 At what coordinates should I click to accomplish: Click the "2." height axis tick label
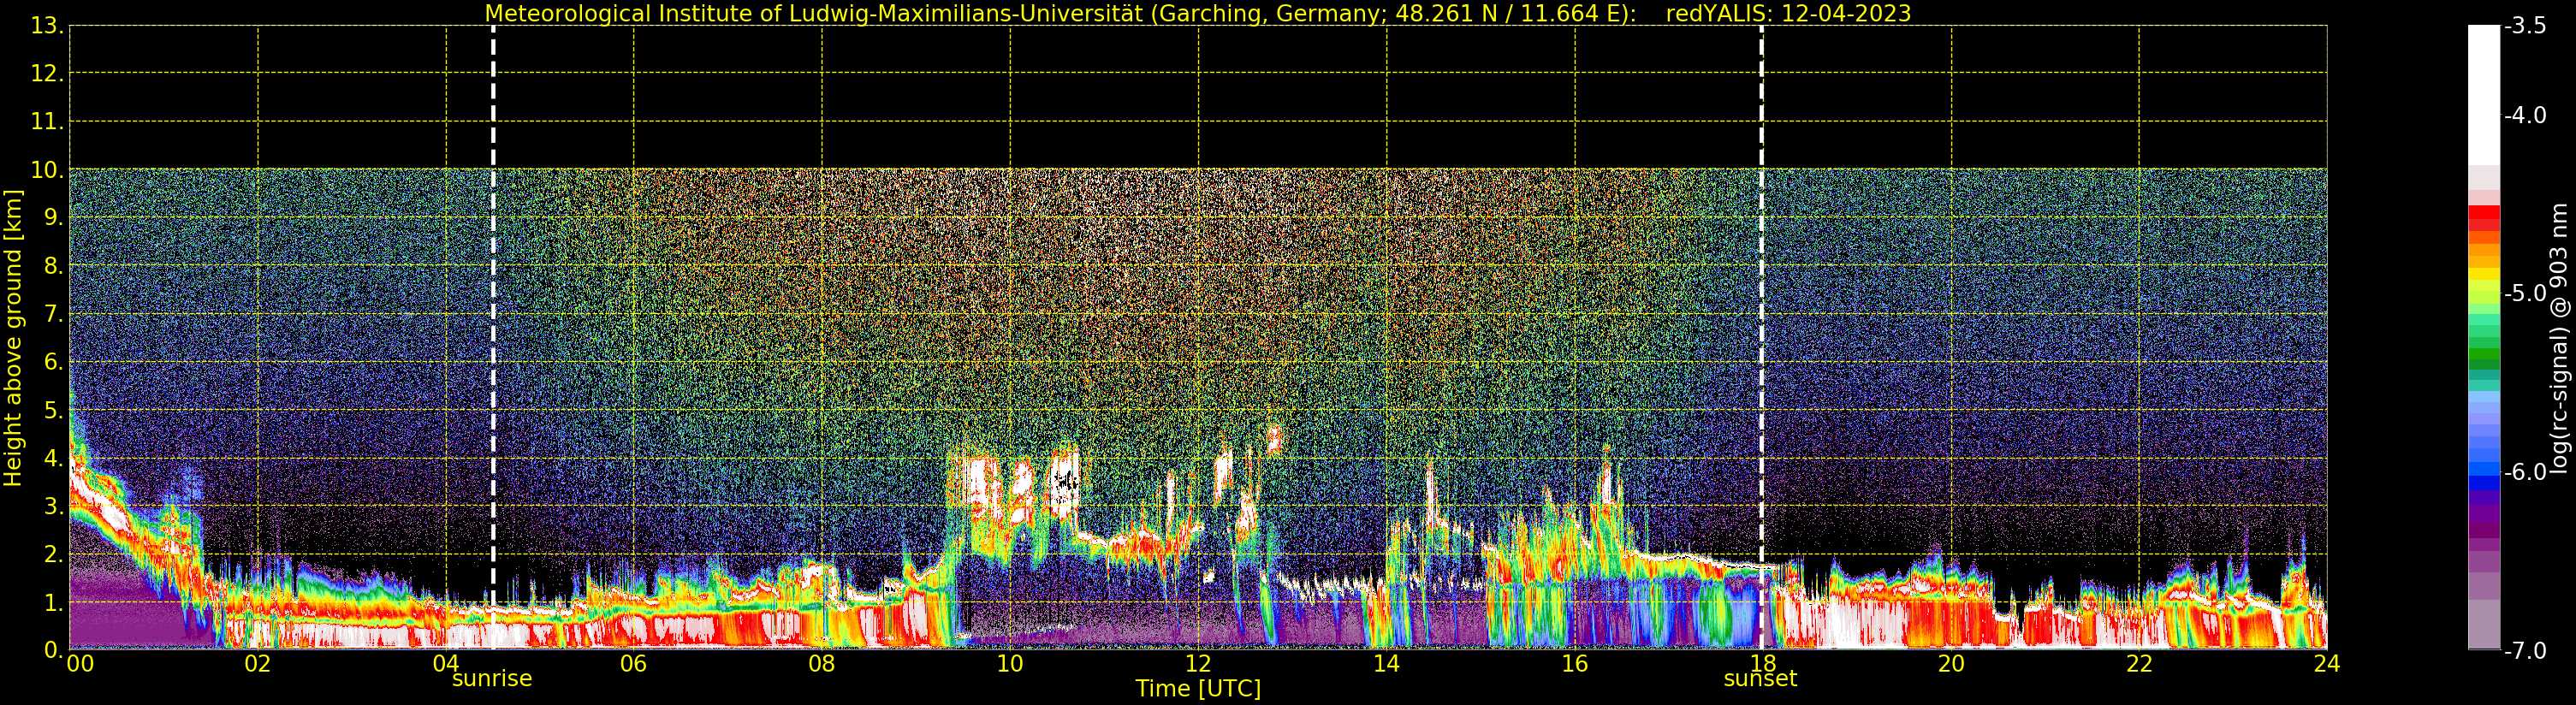point(54,555)
